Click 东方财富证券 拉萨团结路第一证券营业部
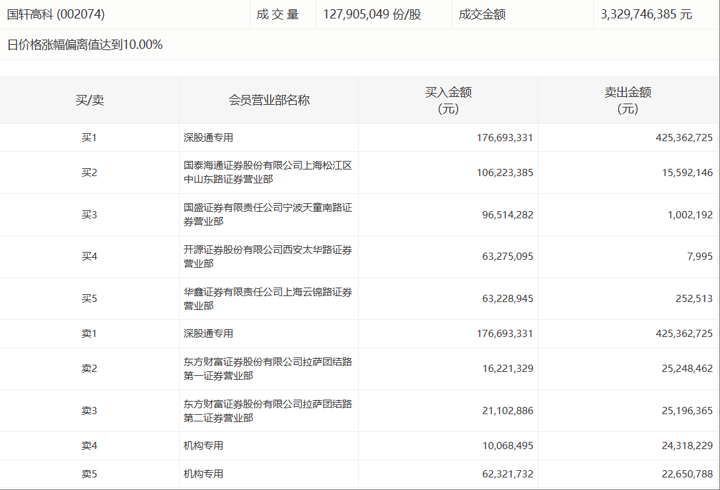The image size is (720, 490). [268, 369]
